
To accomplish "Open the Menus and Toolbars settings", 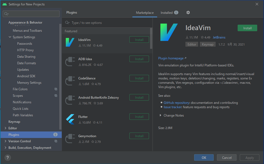I will pos(27,31).
